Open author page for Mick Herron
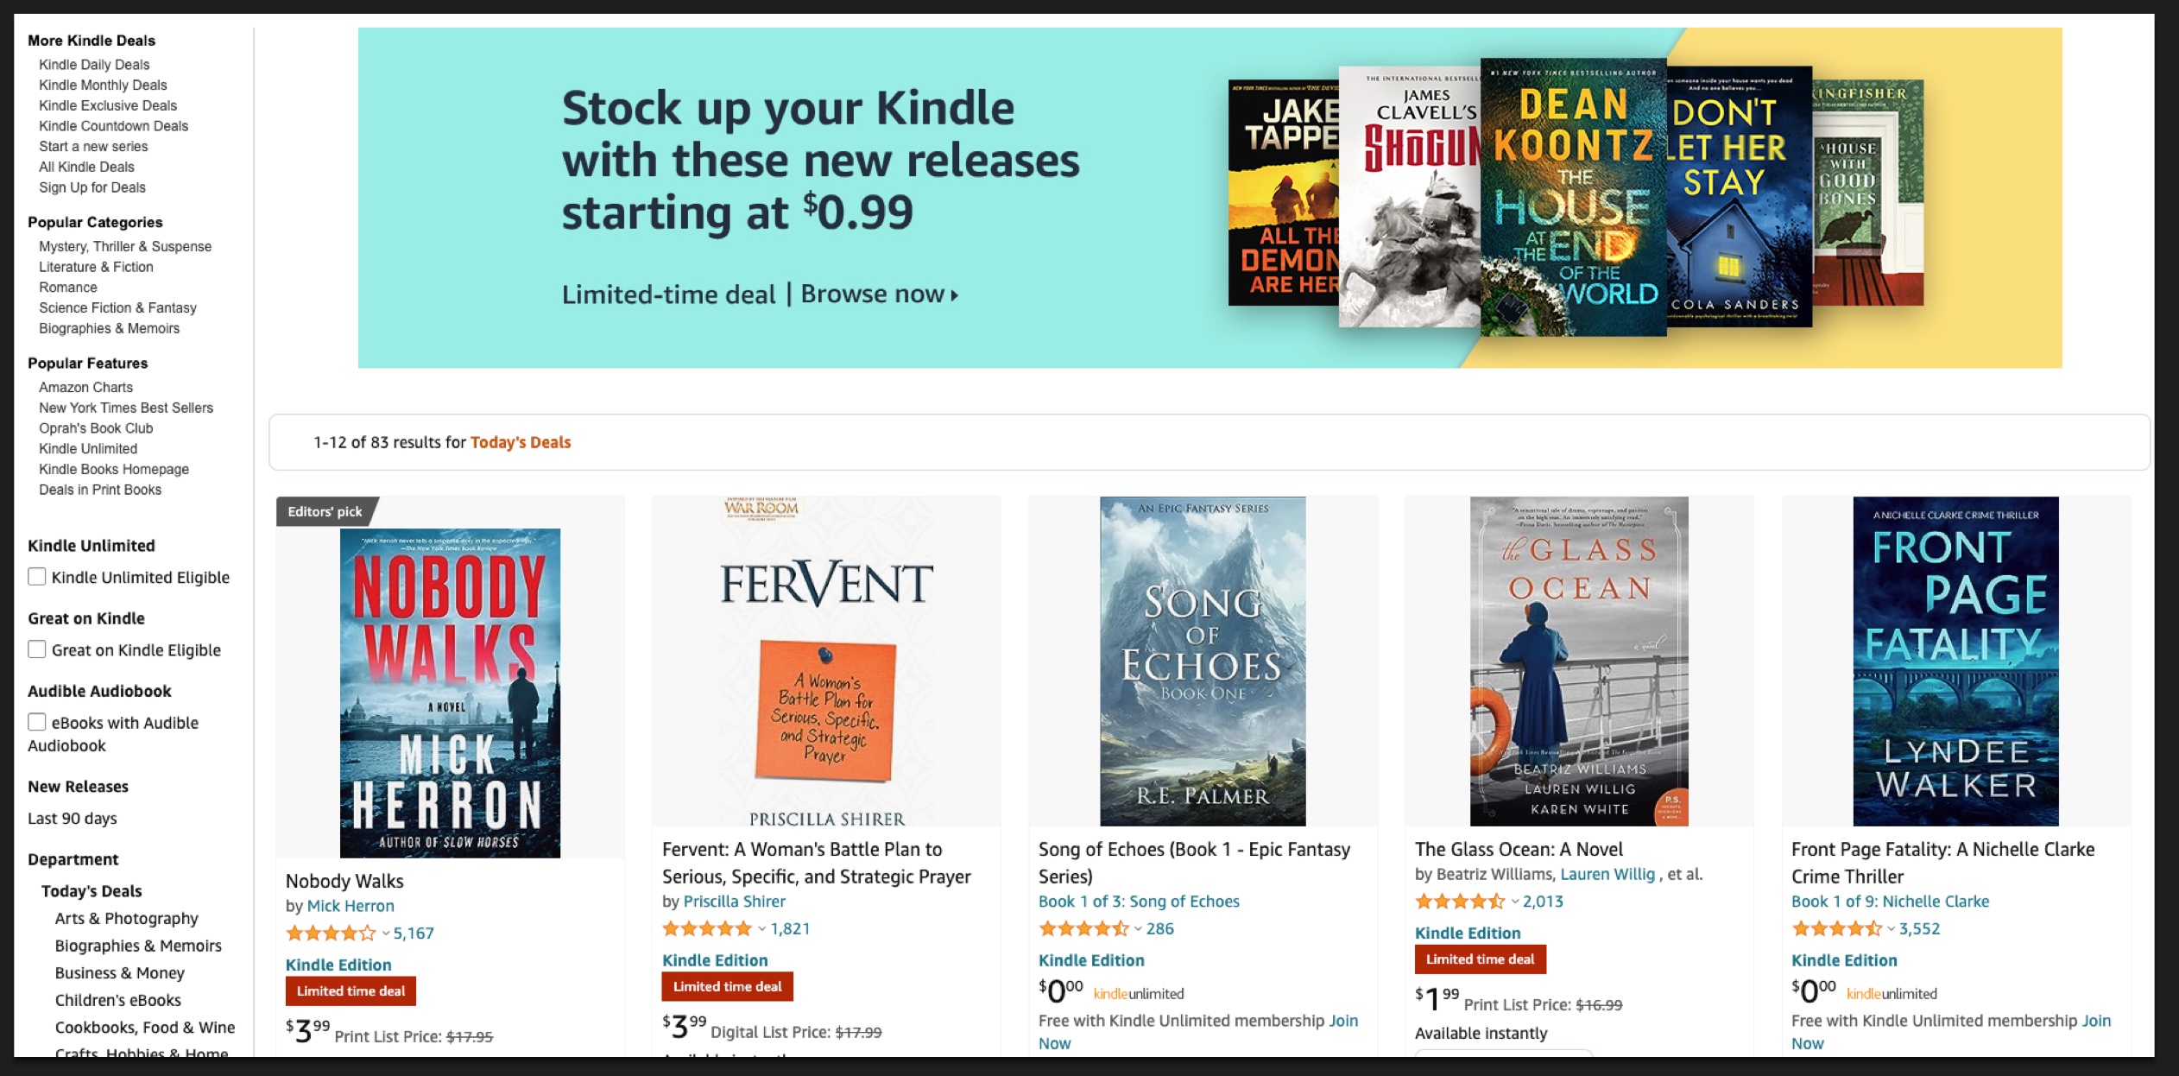The width and height of the screenshot is (2179, 1076). [351, 906]
